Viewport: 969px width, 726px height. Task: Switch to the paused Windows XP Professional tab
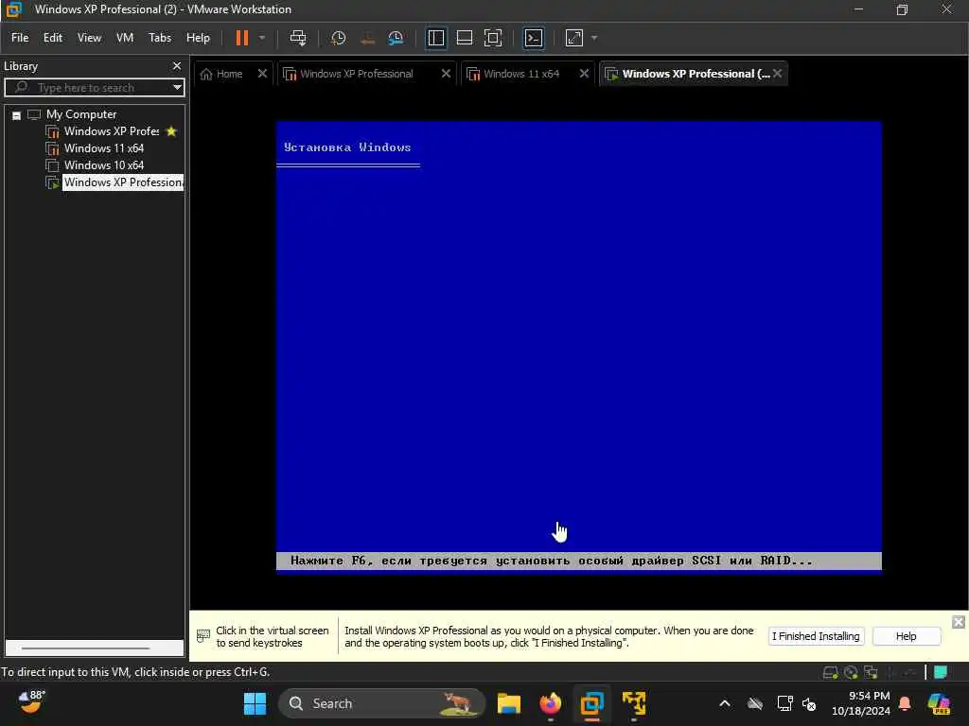click(x=356, y=74)
